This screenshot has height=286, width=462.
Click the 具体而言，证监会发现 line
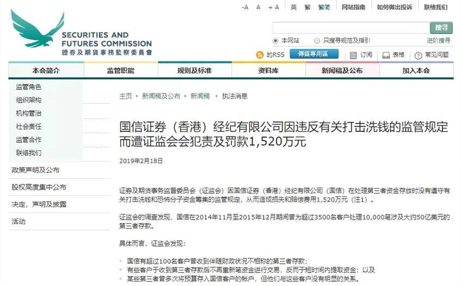pos(152,244)
